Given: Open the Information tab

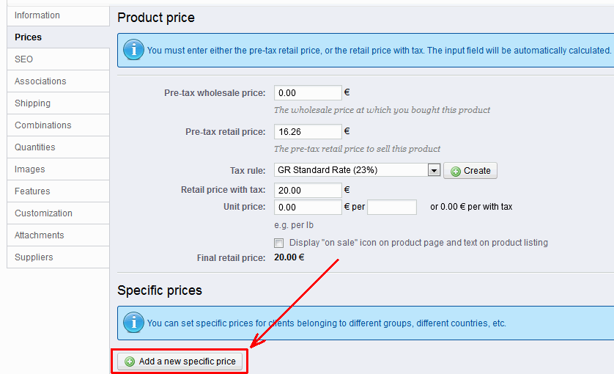Looking at the screenshot, I should coord(37,15).
